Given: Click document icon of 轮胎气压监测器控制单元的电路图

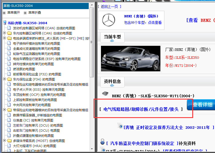Looking at the screenshot, I should click(x=9, y=53).
